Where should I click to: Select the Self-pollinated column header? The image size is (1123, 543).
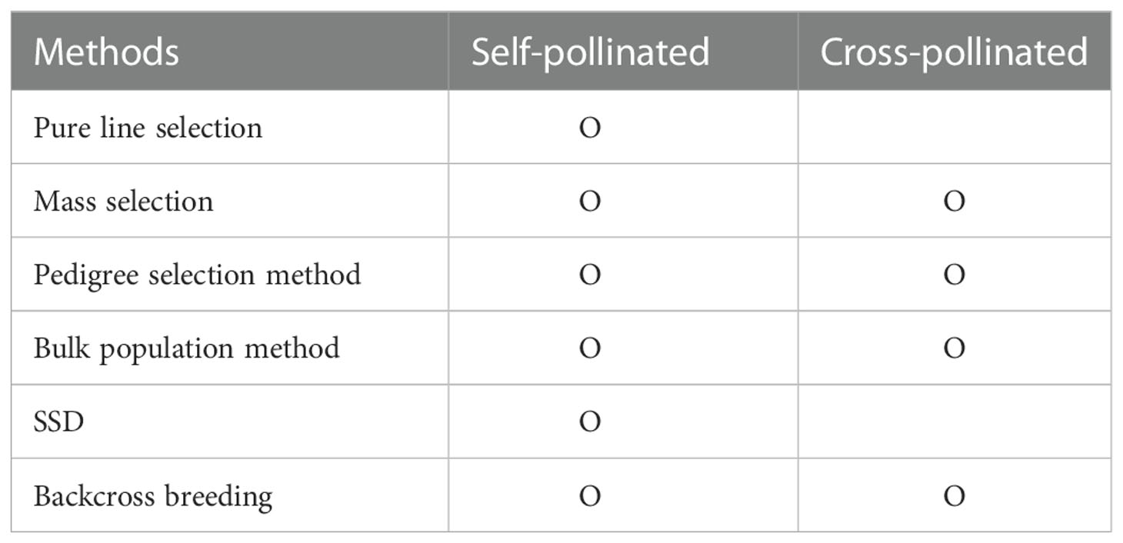click(x=590, y=52)
